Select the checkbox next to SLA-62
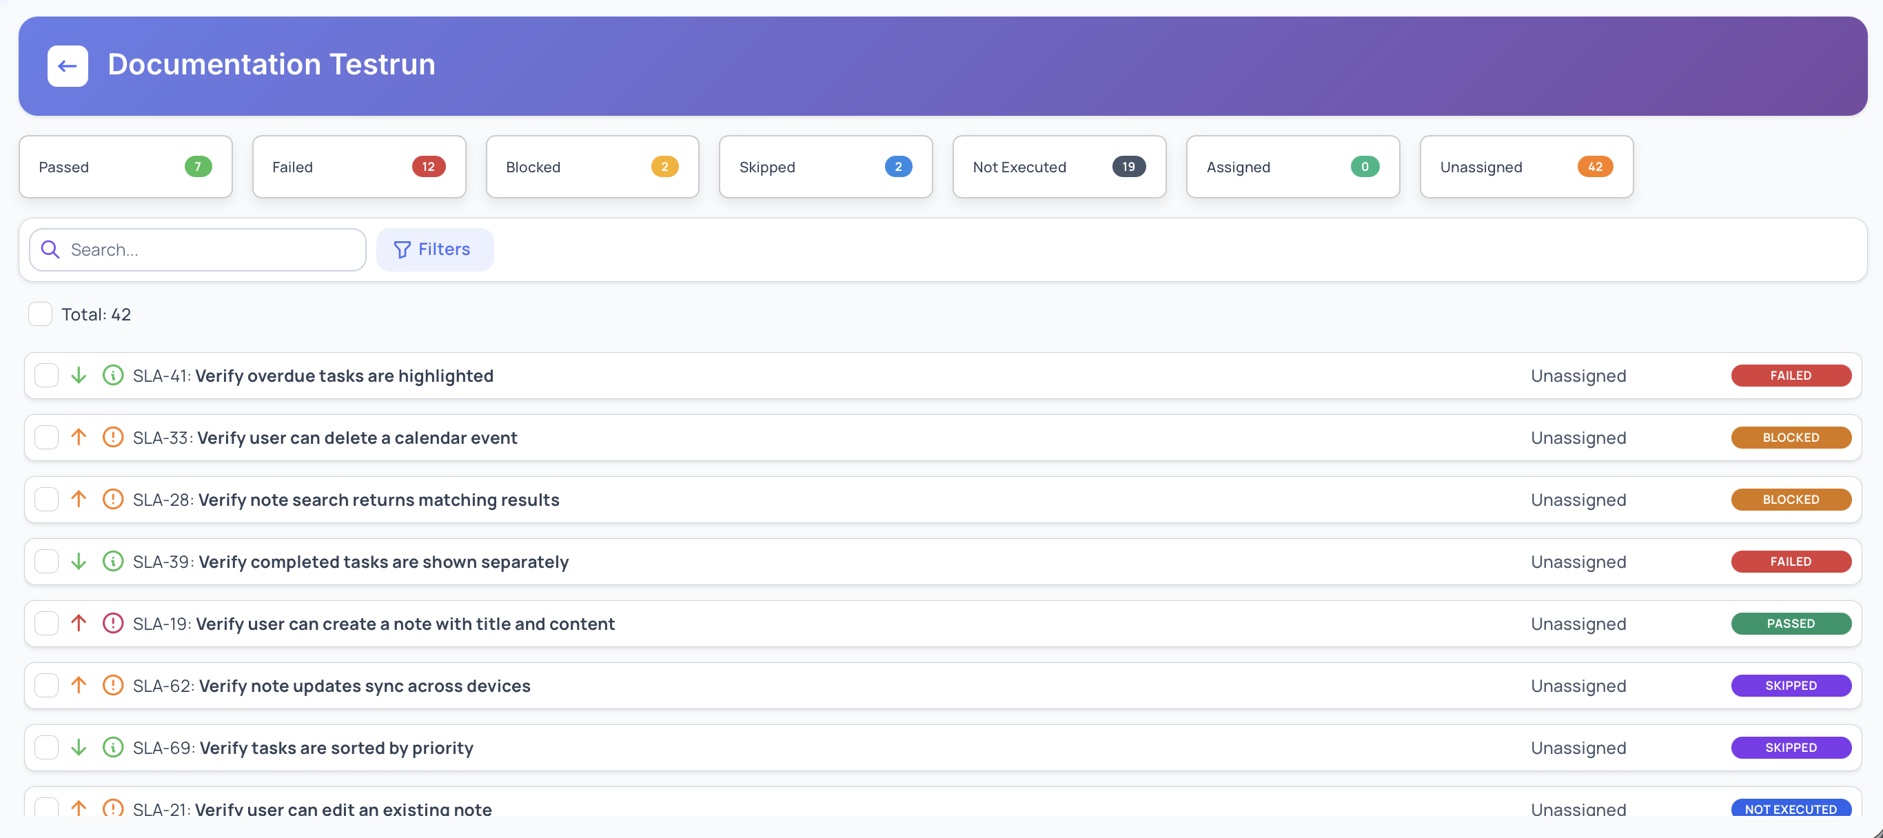 [x=47, y=685]
